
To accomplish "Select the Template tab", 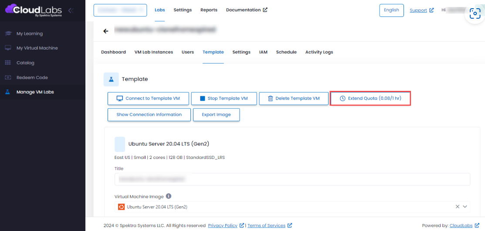I will pyautogui.click(x=213, y=52).
